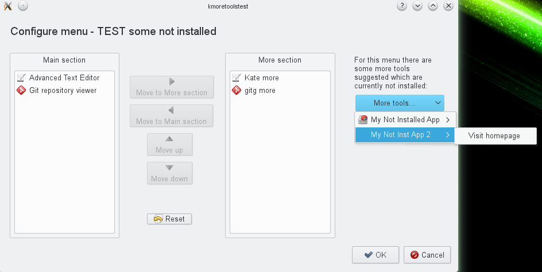Cancel the configure menu dialog
The height and width of the screenshot is (272, 542).
(427, 255)
